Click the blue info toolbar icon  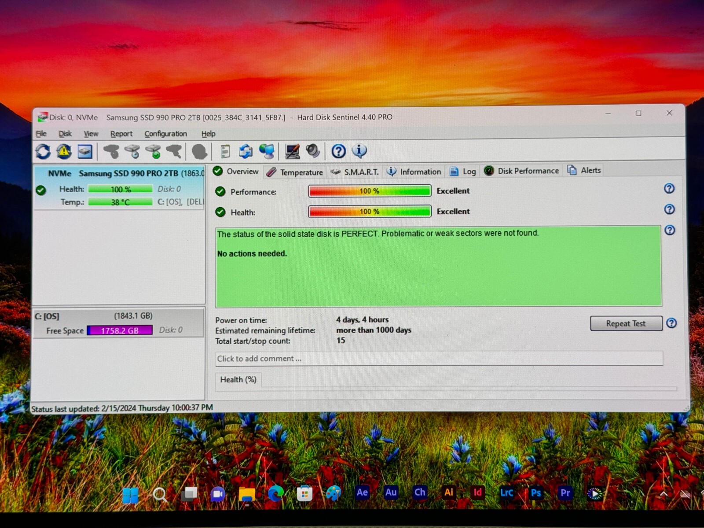[x=359, y=151]
